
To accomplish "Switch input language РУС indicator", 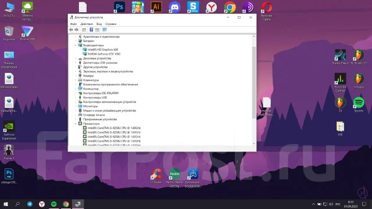I will pyautogui.click(x=338, y=204).
